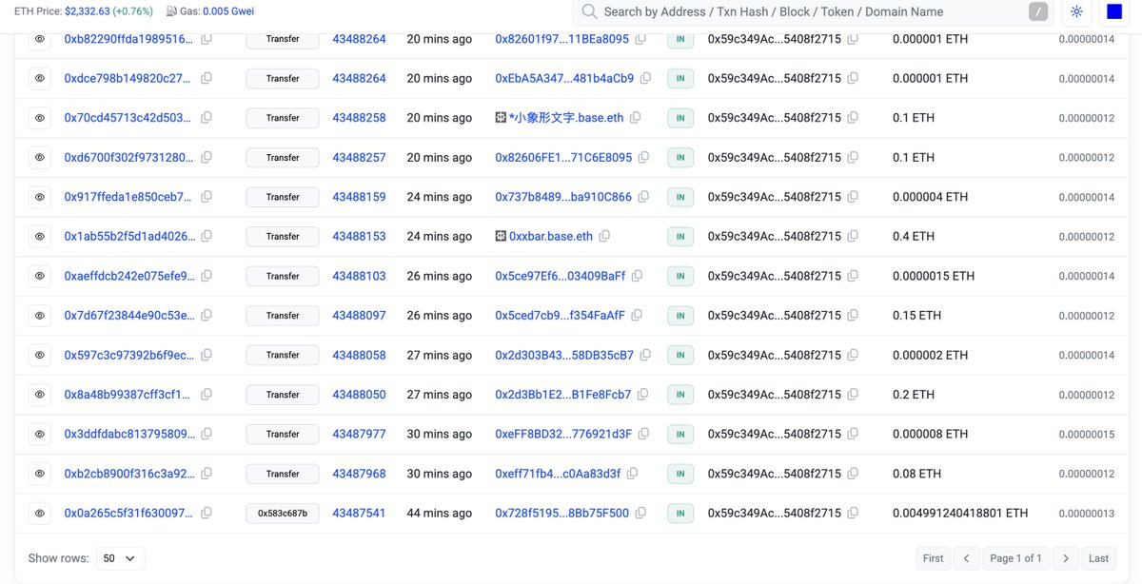This screenshot has width=1142, height=584.
Task: Go to next page chevron
Action: click(x=1066, y=558)
